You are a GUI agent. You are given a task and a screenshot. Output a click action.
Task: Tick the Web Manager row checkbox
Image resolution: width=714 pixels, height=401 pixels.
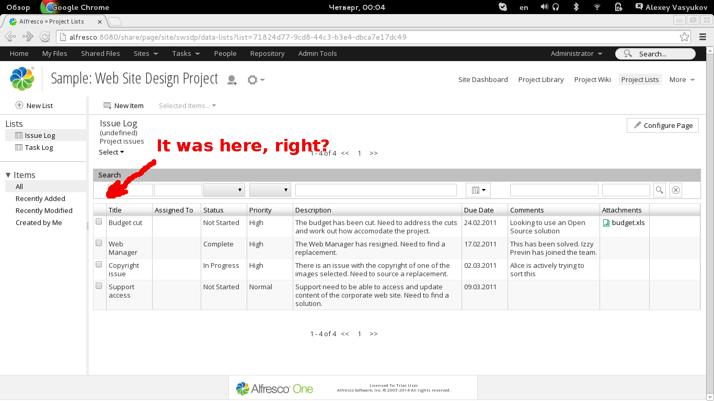coord(99,243)
